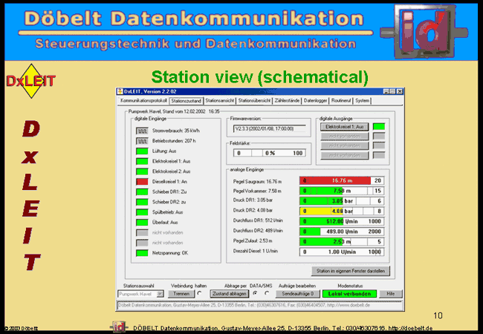Click the Elektrokreisel 1 input status indicator
Screen dimensions: 483x334
142,161
